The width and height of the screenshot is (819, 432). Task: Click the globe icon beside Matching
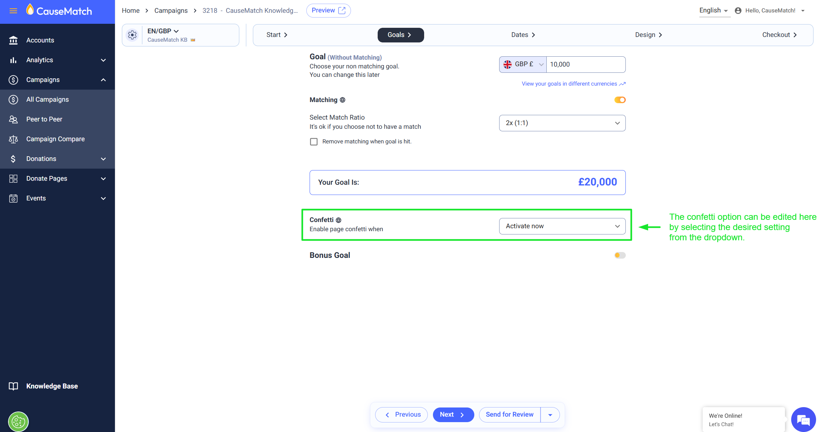[343, 100]
